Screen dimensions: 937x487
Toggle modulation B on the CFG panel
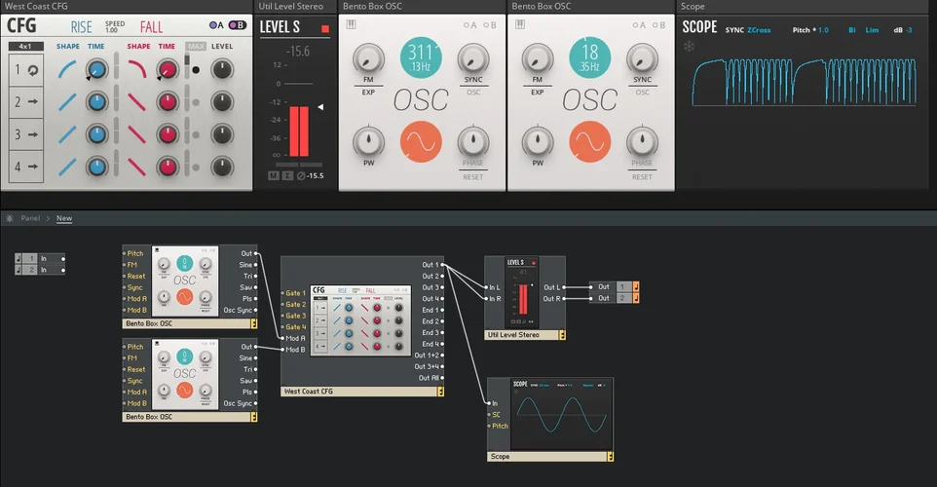[238, 25]
